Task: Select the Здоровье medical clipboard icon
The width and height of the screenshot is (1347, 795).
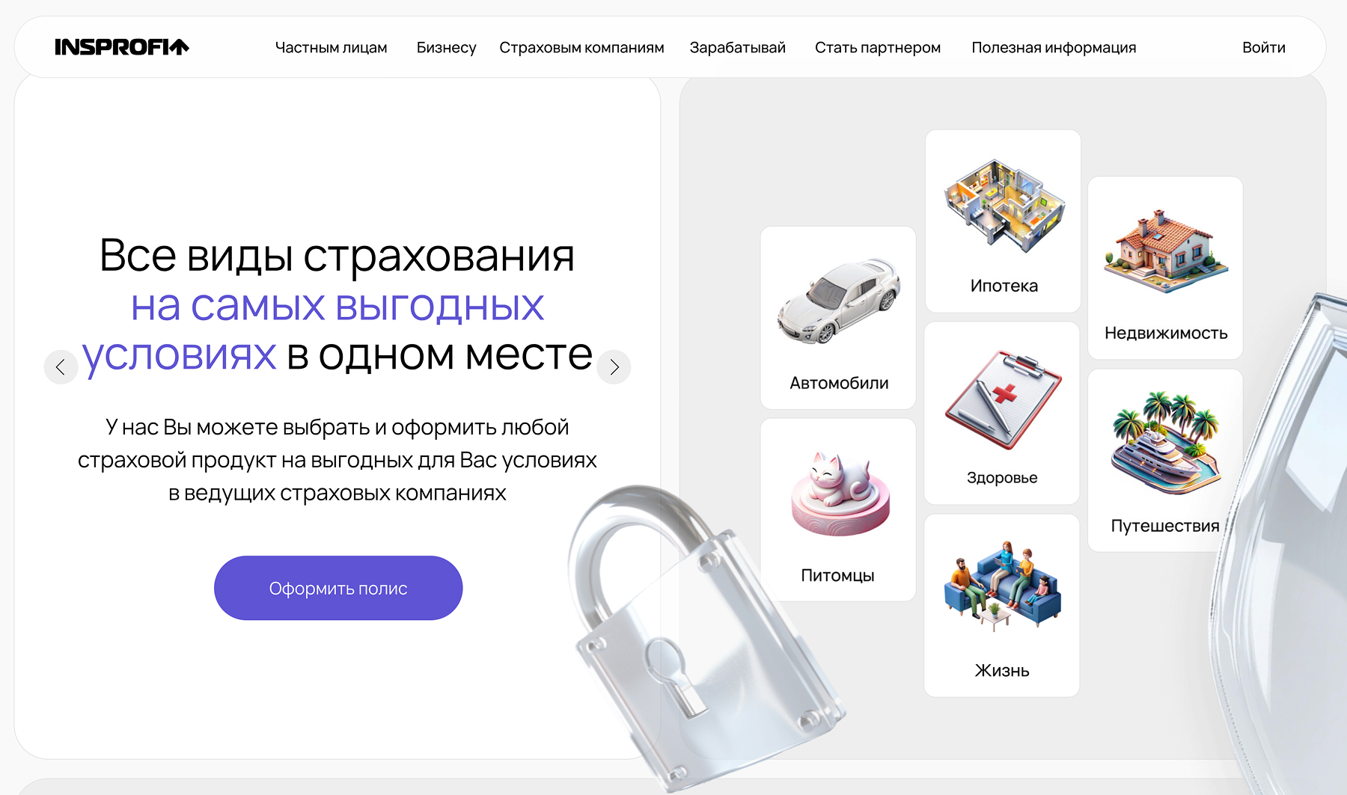Action: (1003, 399)
